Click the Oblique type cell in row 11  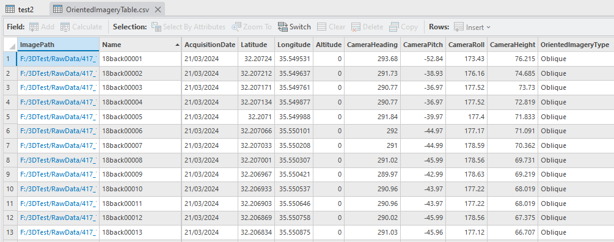click(576, 204)
